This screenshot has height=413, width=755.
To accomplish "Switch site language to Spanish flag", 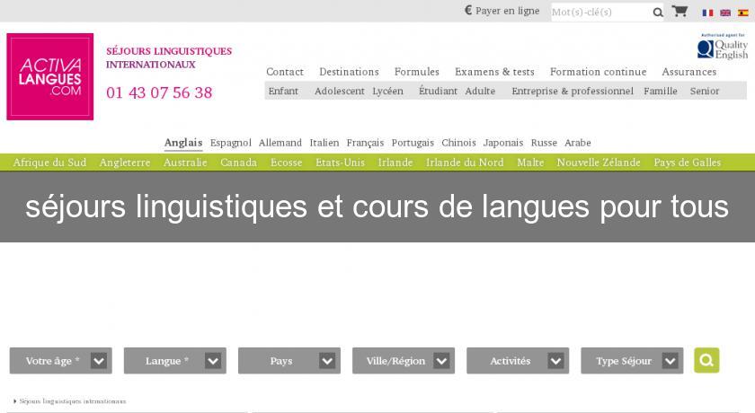I will [743, 13].
